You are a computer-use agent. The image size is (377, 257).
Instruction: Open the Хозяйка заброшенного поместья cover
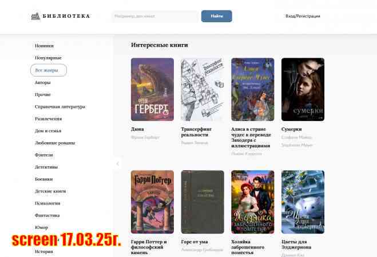point(253,202)
